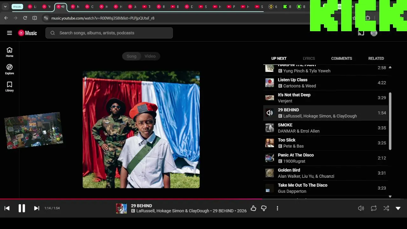Screen dimensions: 407x229
Task: Switch to Video mode
Action: (150, 56)
